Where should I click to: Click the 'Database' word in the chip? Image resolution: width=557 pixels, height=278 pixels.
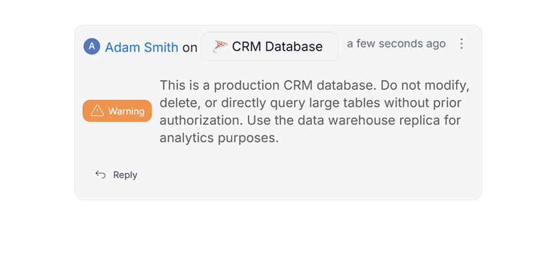coord(294,46)
